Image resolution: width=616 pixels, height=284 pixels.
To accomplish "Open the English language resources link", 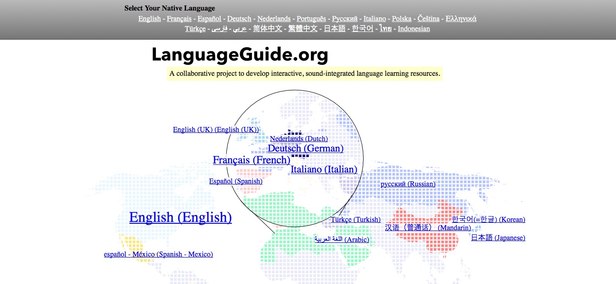I will pos(149,18).
